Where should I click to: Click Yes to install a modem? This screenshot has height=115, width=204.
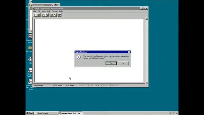111,63
